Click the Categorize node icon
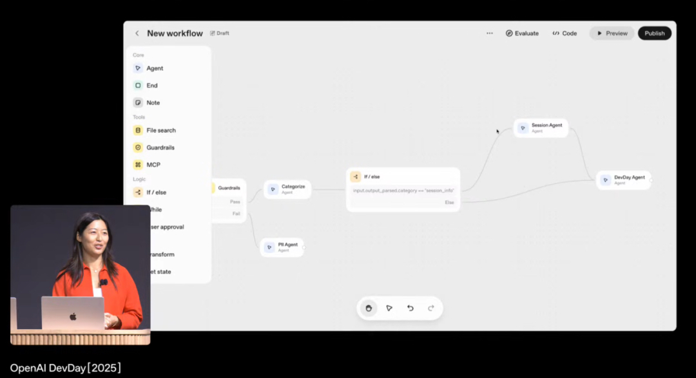This screenshot has width=696, height=378. (x=273, y=189)
